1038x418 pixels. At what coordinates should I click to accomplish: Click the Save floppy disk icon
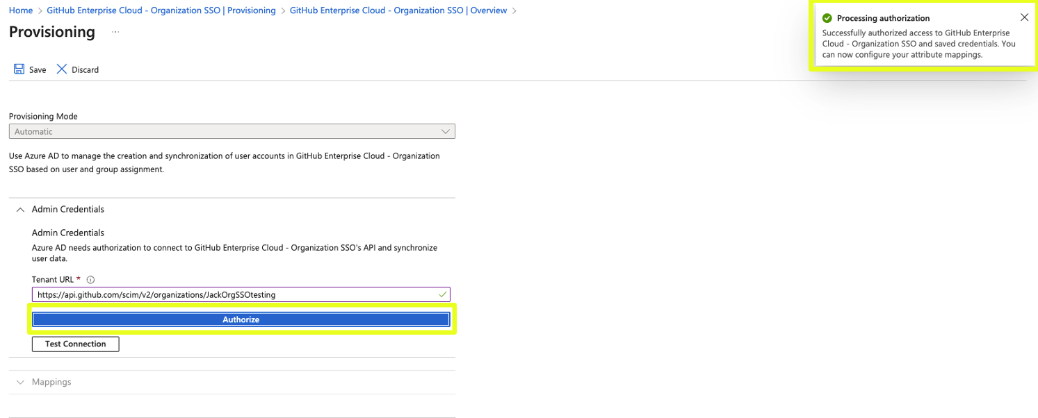[19, 69]
